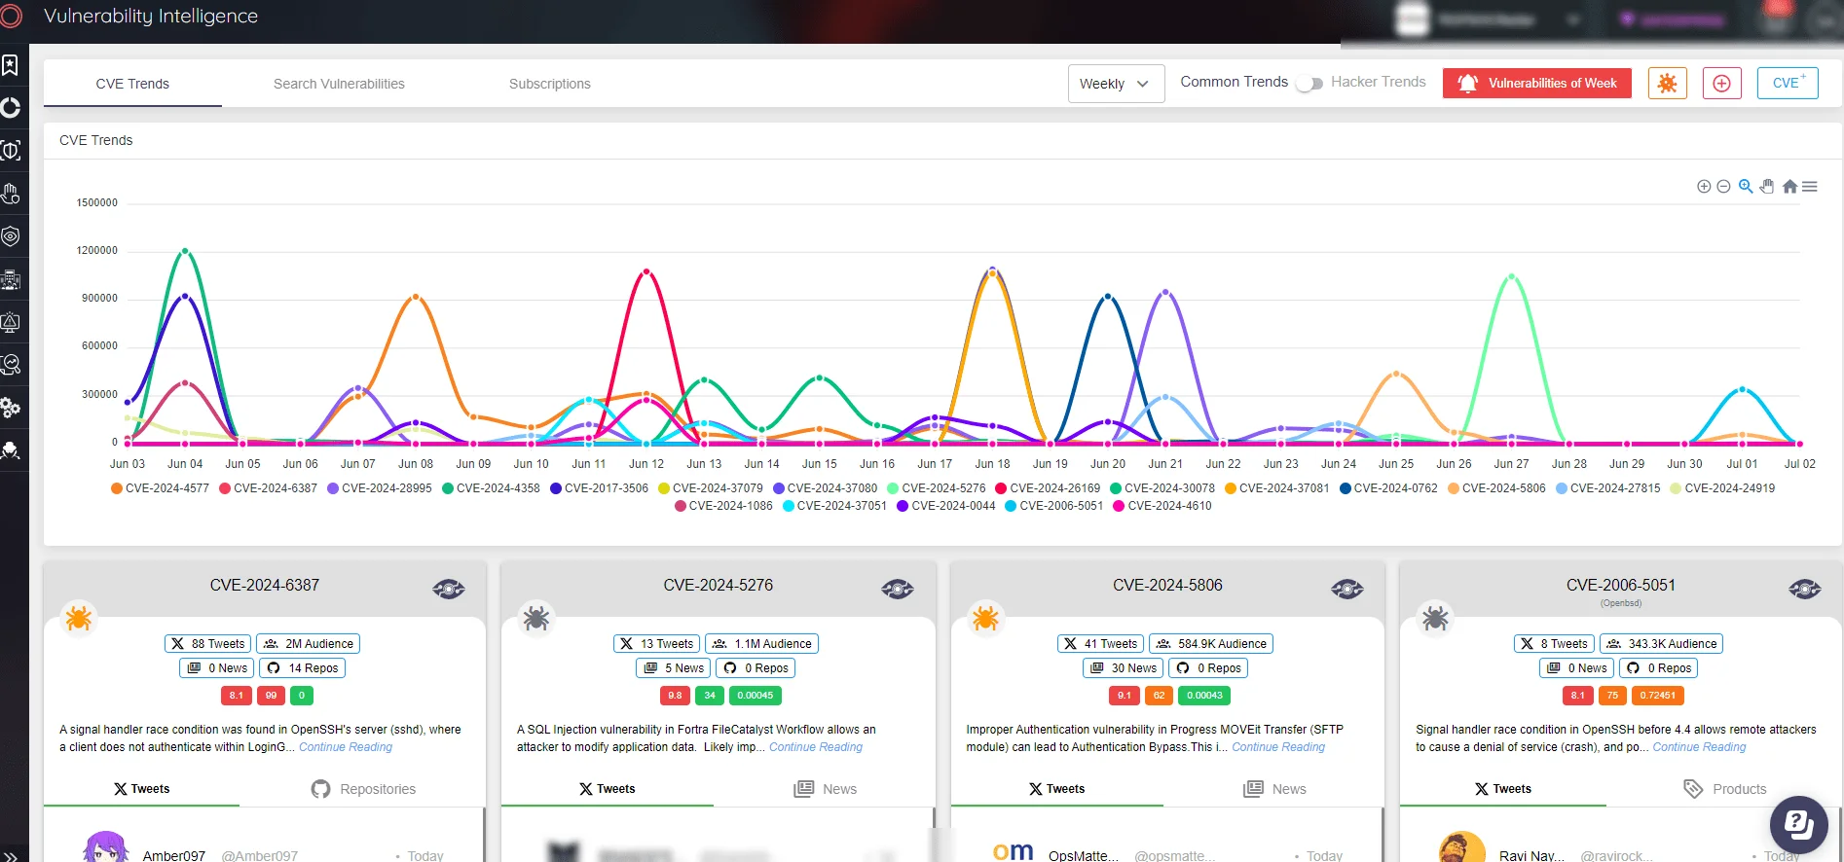Toggle CVE-2006-5051 legend entry

coord(1053,506)
